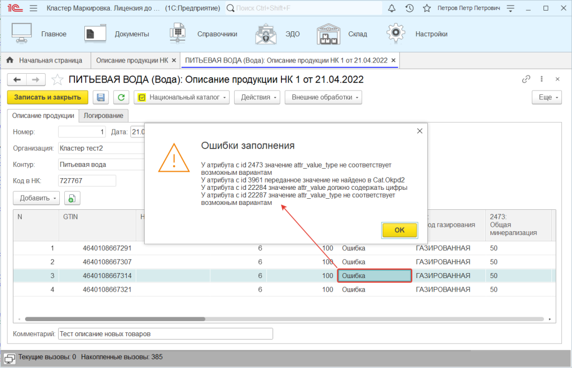Click the Организация field Кластер тест2
Screen dimensions: 572x368
click(102, 148)
